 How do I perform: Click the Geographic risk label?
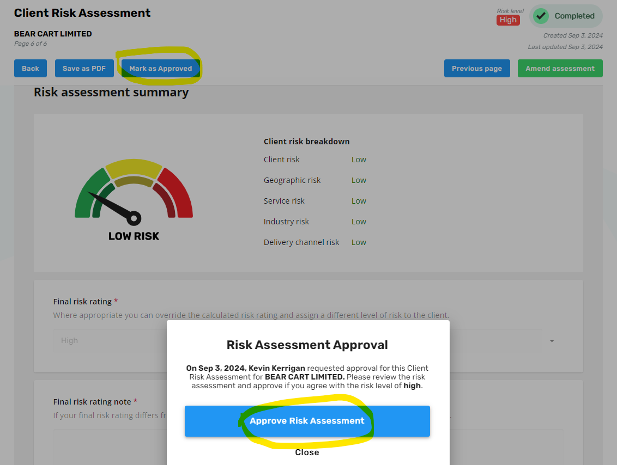[x=292, y=180]
